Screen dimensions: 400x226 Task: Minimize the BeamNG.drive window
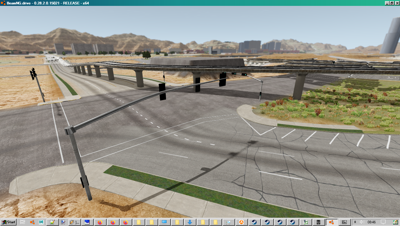[387, 3]
